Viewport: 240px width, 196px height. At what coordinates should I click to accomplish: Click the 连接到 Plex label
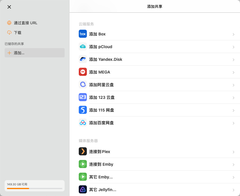click(x=100, y=152)
